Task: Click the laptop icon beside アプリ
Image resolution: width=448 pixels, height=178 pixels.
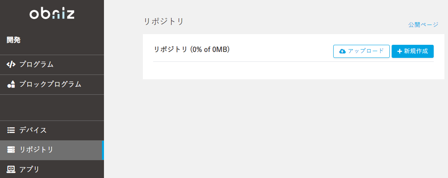Action: pos(11,169)
